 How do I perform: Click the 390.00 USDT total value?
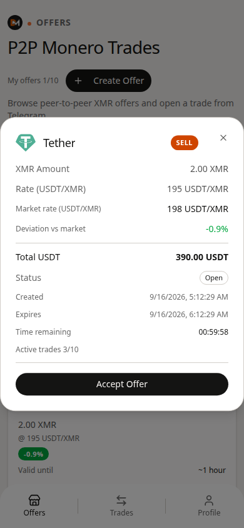tap(202, 258)
